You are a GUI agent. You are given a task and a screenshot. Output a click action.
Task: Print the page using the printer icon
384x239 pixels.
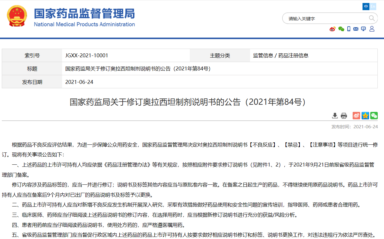tap(344, 116)
